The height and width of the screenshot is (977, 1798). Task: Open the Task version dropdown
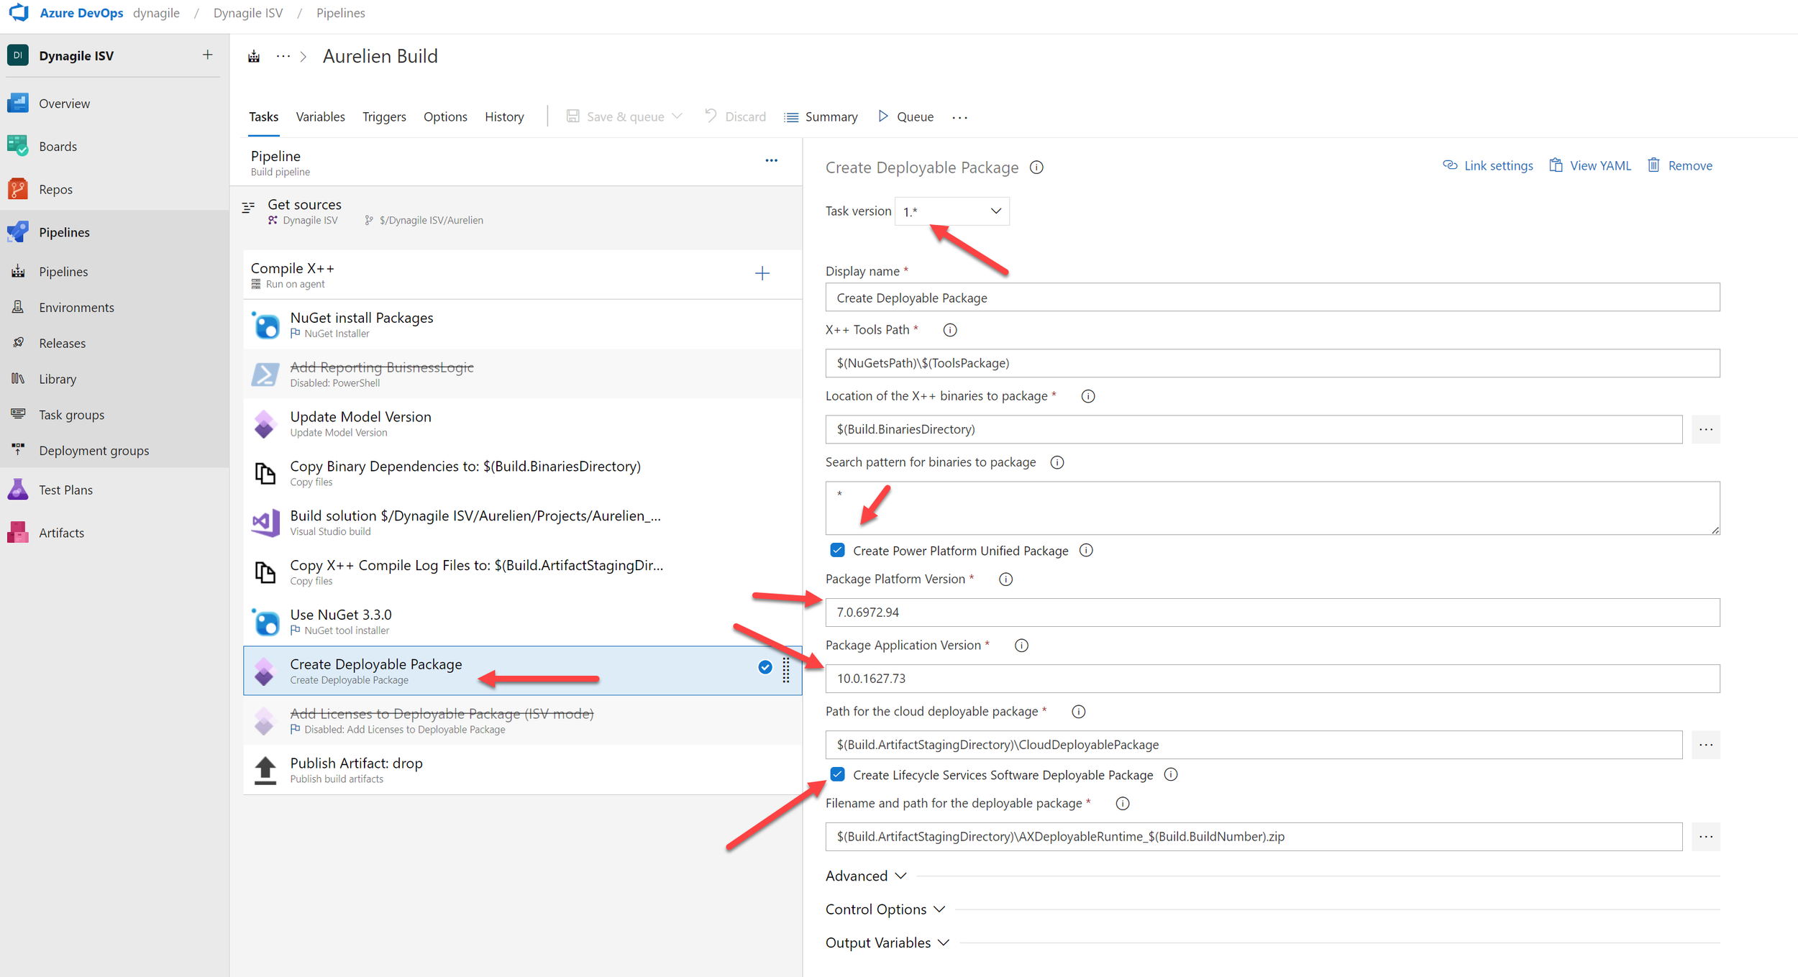952,211
